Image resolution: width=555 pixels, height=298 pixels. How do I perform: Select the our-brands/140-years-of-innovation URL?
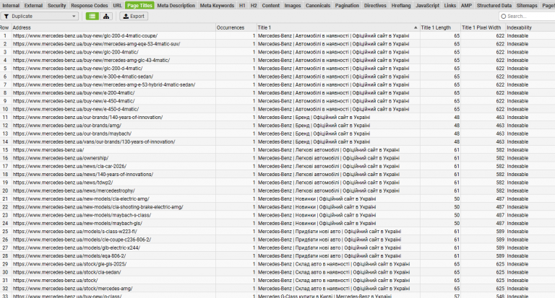point(87,118)
